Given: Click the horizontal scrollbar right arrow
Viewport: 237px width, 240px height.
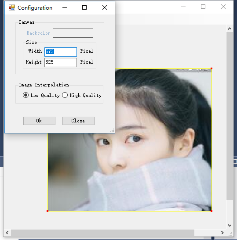Looking at the screenshot, I should pyautogui.click(x=222, y=233).
